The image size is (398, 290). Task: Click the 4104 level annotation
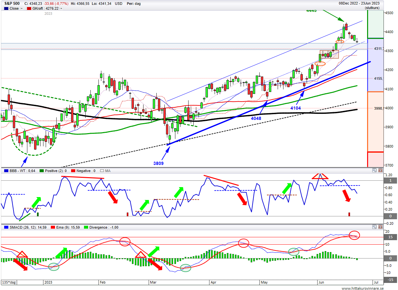[x=295, y=108]
